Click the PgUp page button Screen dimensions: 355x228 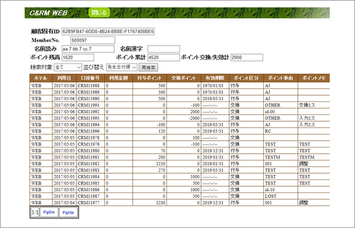tap(68, 212)
